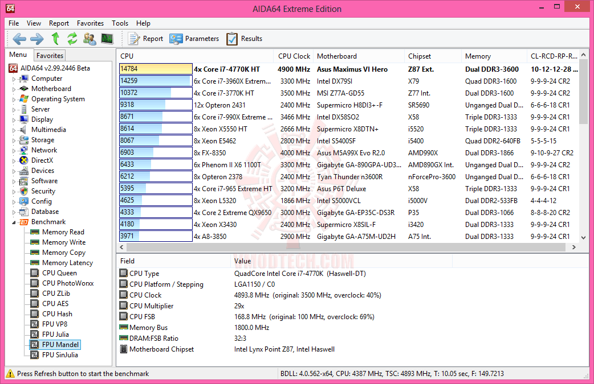
Task: Click the horizontal scrollbar right arrow
Action: (x=574, y=247)
